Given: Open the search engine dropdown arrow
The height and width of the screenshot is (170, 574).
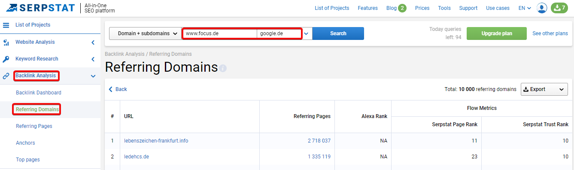Looking at the screenshot, I should click(307, 33).
